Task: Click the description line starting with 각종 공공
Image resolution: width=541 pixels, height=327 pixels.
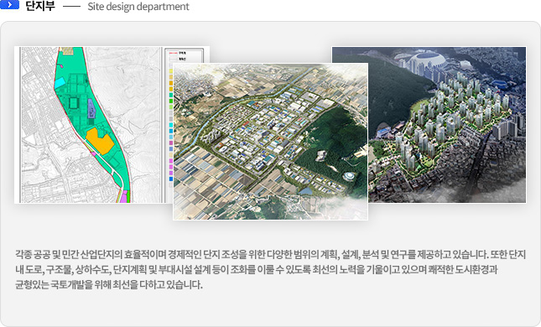Action: [270, 254]
